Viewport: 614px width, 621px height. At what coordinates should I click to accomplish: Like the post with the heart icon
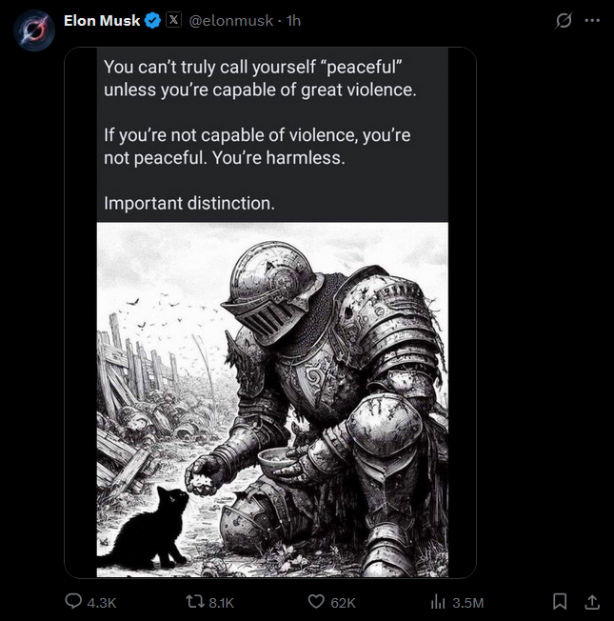coord(317,601)
